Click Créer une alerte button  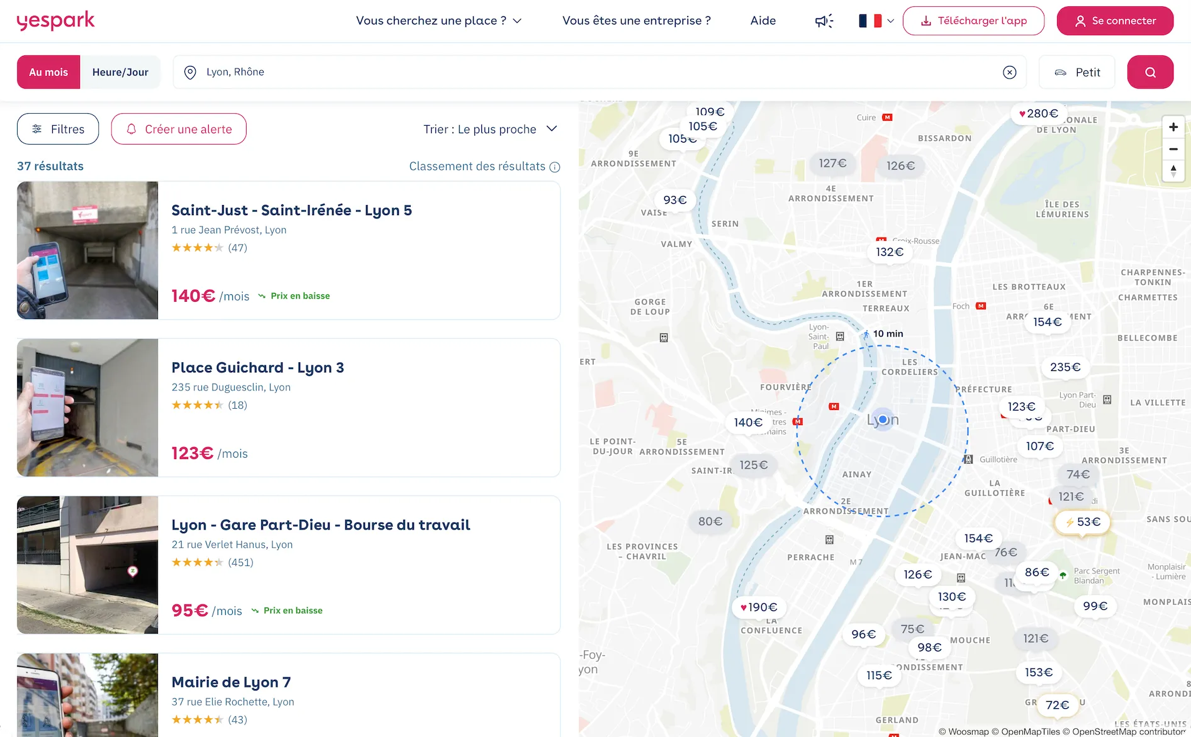179,129
